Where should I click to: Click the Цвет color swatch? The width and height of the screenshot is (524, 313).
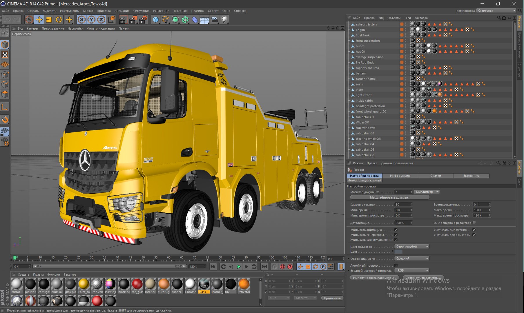click(398, 252)
